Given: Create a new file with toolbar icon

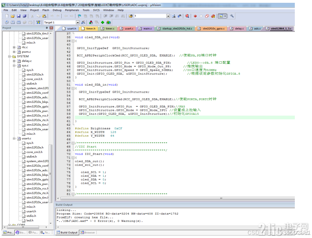Looking at the screenshot, I should pyautogui.click(x=7, y=16).
